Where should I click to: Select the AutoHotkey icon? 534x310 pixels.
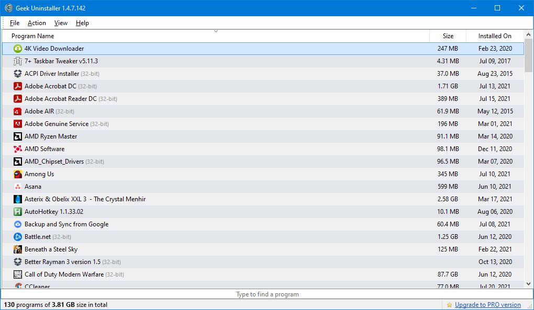(18, 212)
